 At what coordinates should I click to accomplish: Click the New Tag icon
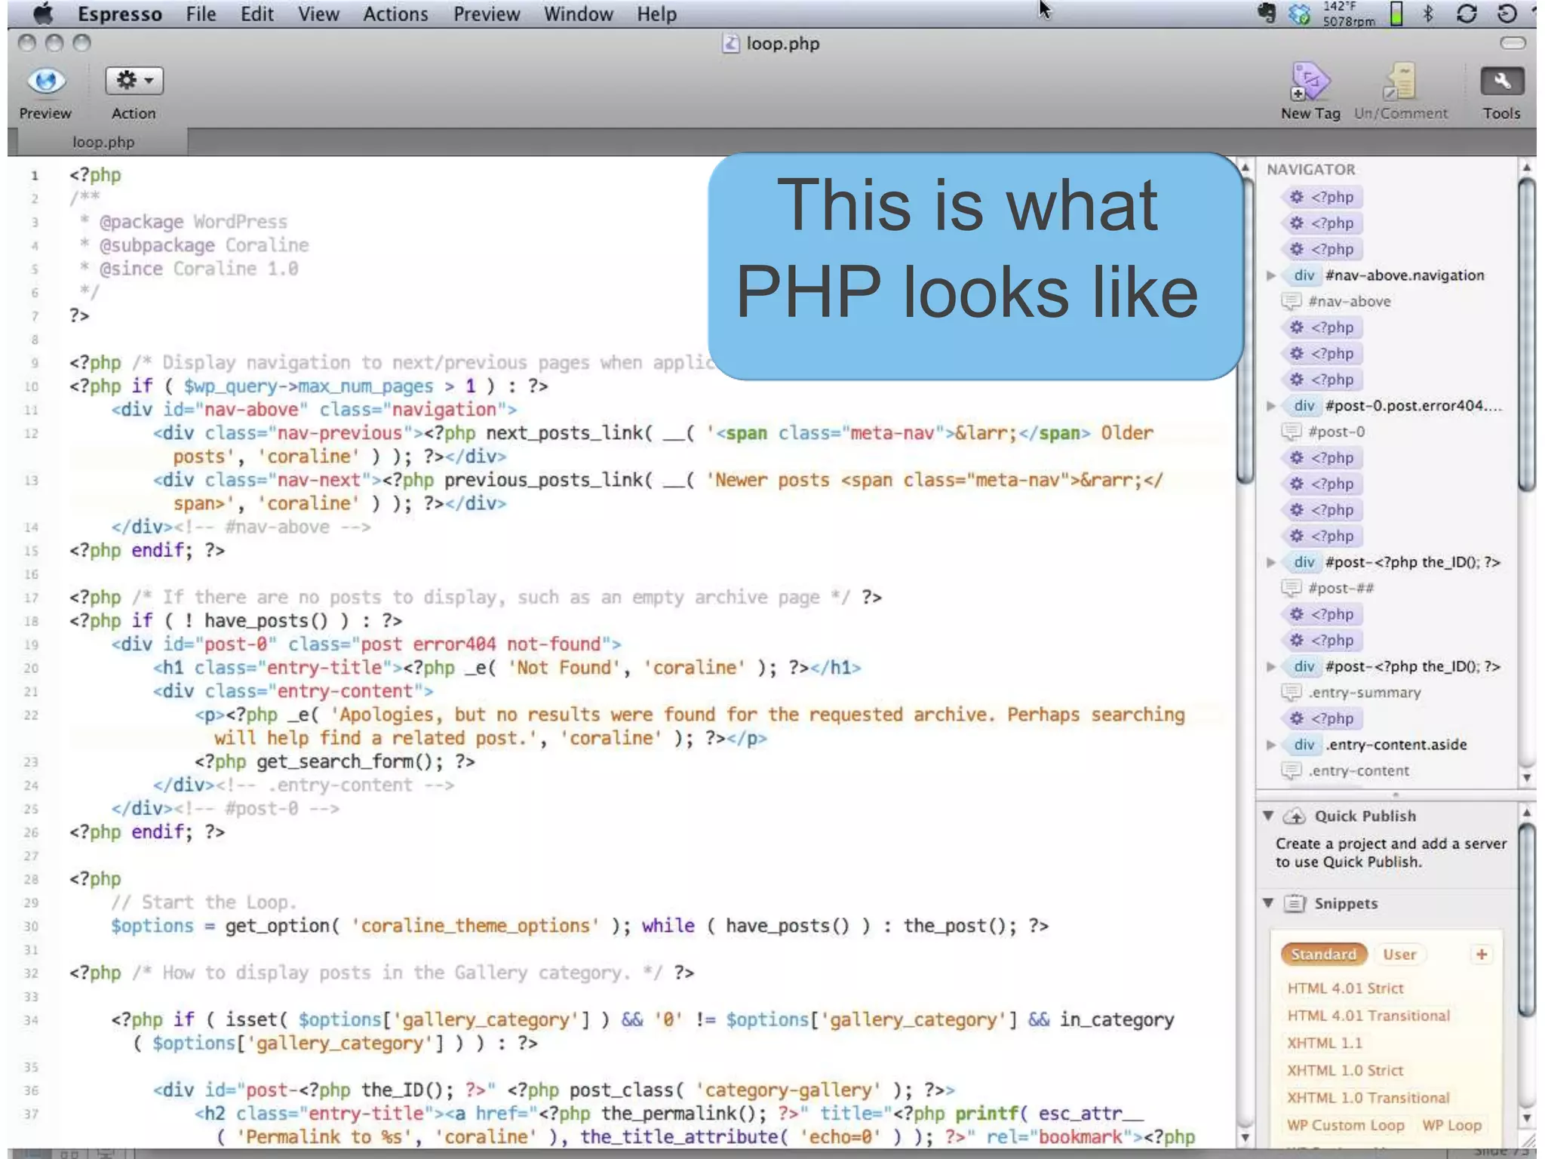(x=1310, y=81)
